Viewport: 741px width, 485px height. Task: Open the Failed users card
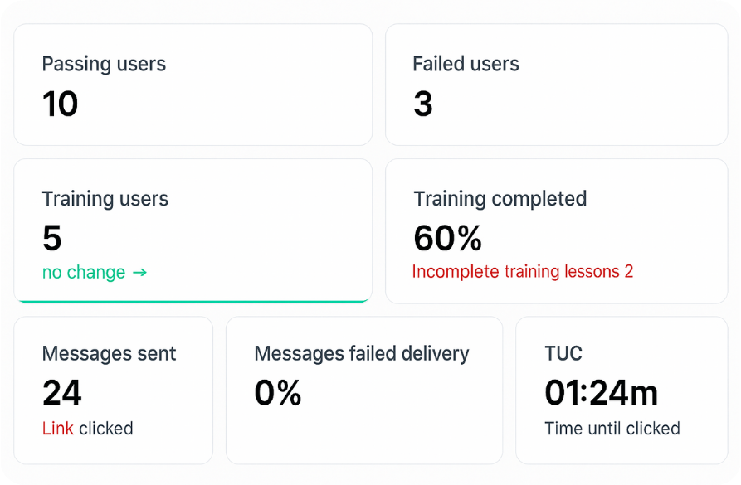click(x=556, y=84)
